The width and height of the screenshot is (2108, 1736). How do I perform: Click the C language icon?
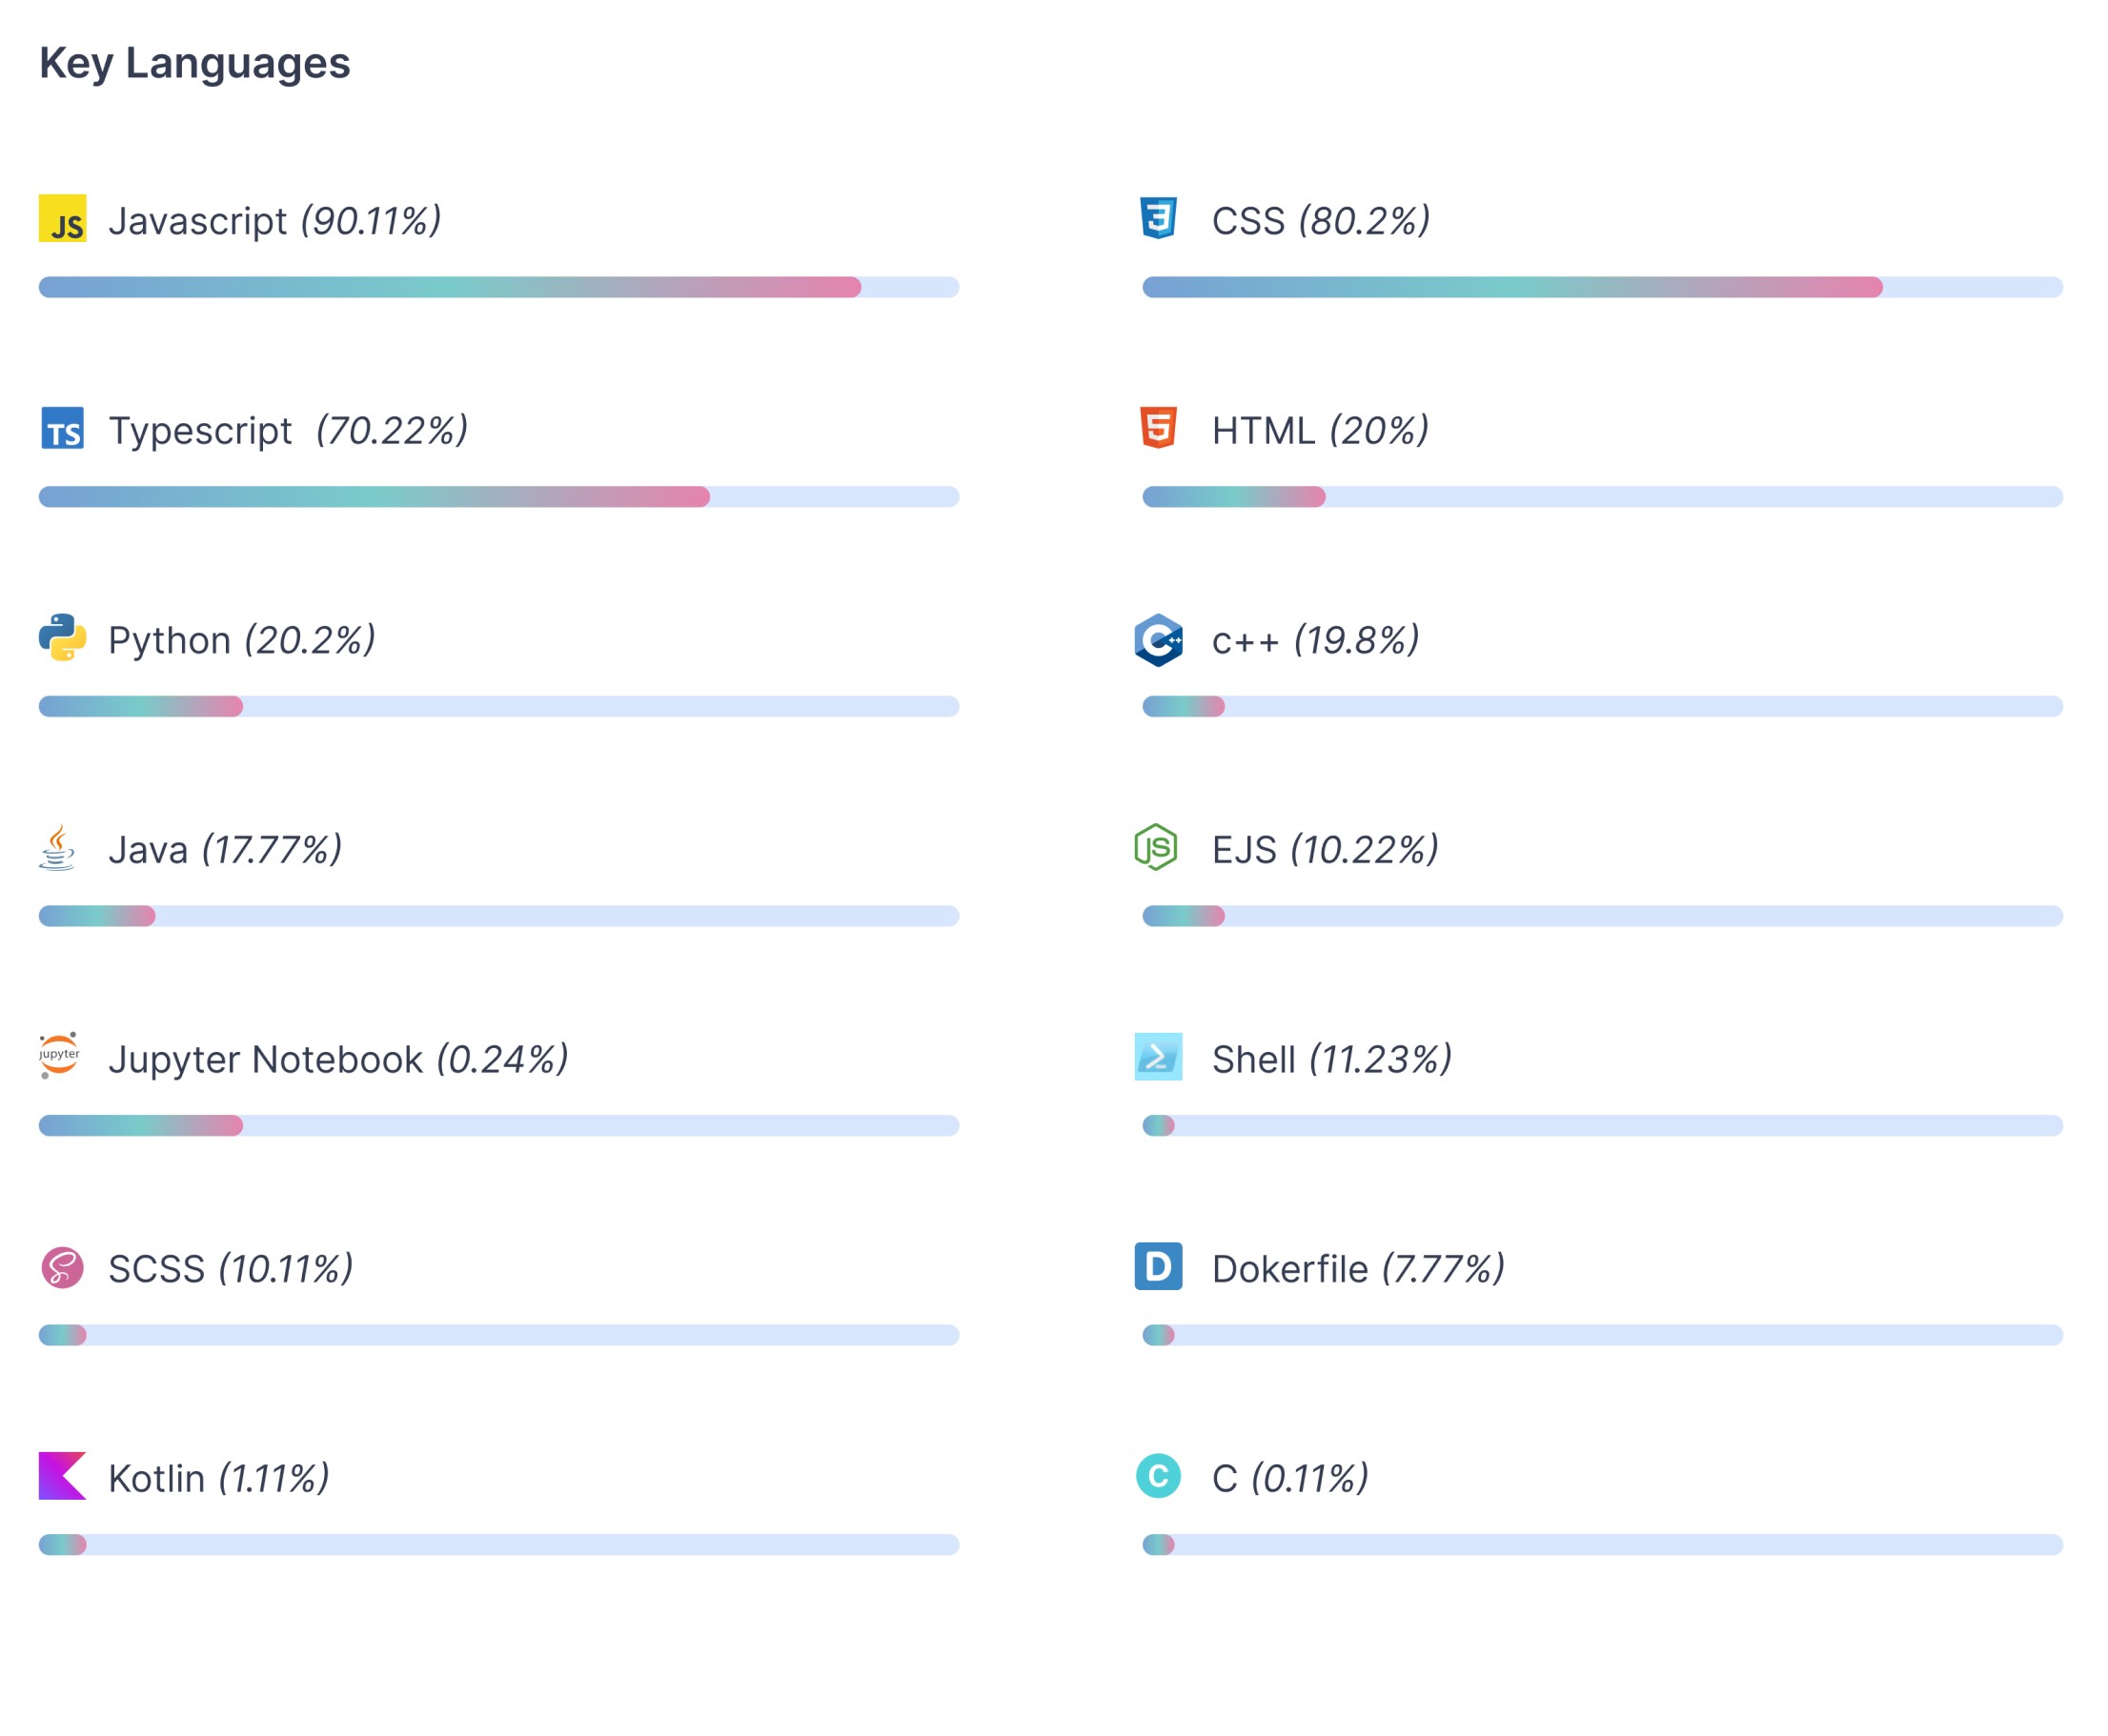coord(1158,1477)
